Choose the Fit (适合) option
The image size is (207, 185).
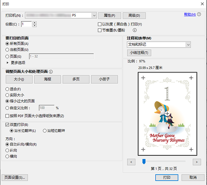(7, 89)
